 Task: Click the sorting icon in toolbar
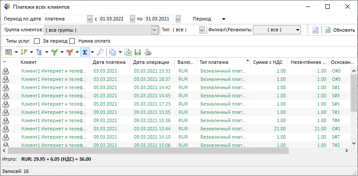(24, 53)
